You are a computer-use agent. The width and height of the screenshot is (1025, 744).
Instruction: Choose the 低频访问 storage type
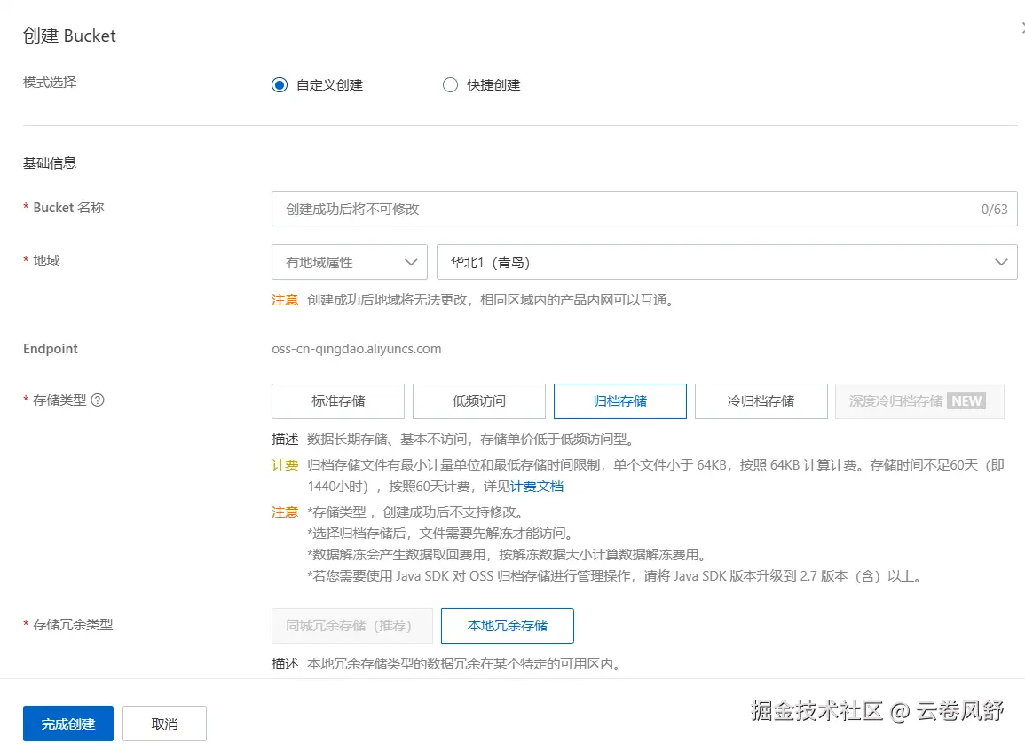pos(479,401)
